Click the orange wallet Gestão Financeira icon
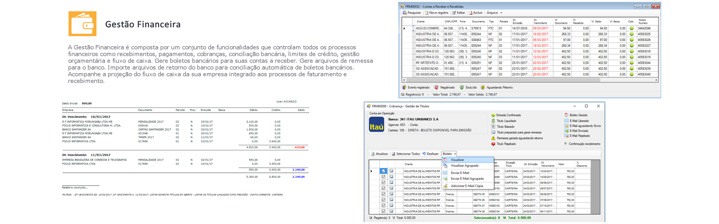 tap(82, 24)
